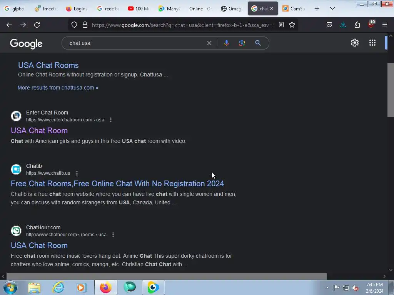Go to the Google logo homepage
This screenshot has height=295, width=394.
pyautogui.click(x=26, y=44)
